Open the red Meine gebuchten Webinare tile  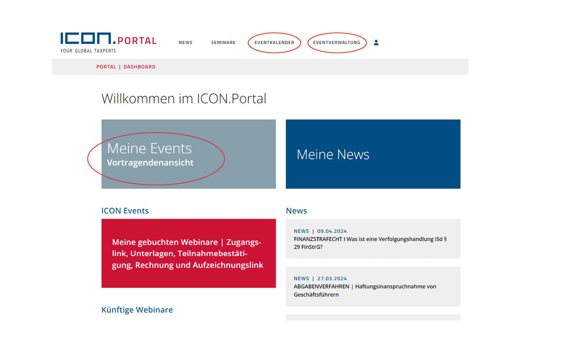pos(188,253)
